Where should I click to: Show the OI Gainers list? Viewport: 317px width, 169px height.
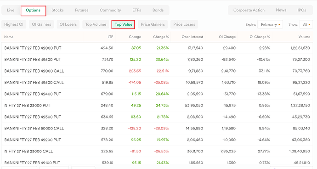click(41, 24)
